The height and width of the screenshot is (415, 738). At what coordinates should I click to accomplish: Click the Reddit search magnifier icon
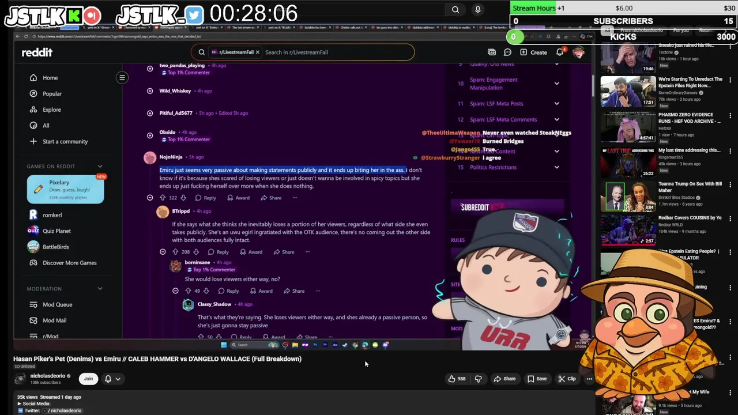coord(201,52)
